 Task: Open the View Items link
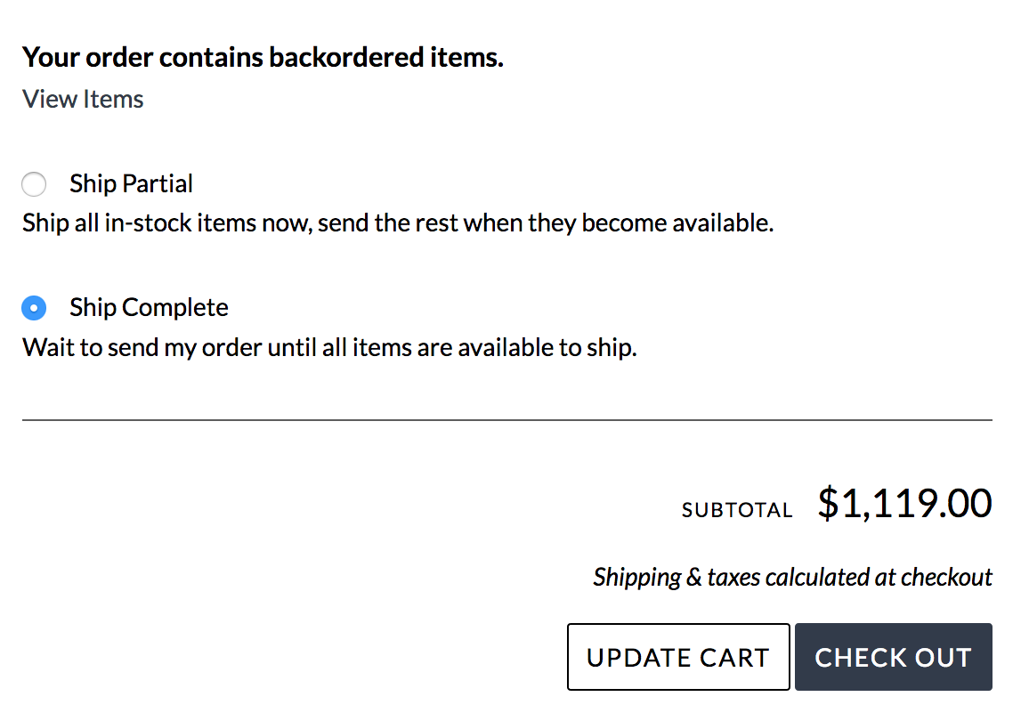click(x=83, y=99)
